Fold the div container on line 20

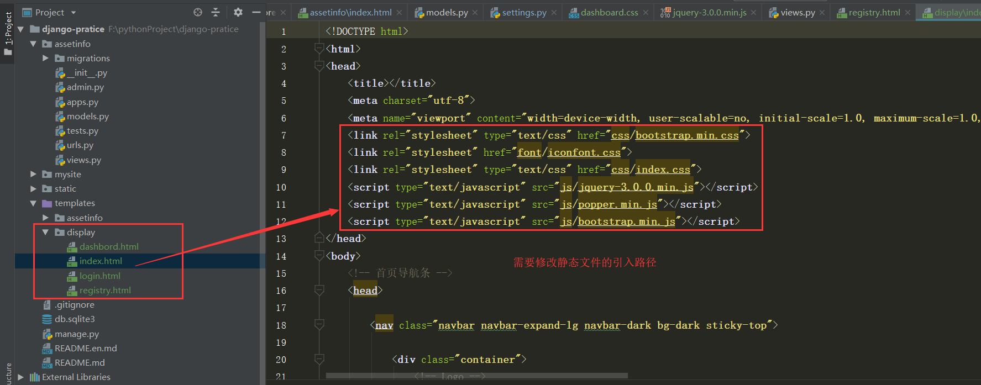(x=319, y=359)
